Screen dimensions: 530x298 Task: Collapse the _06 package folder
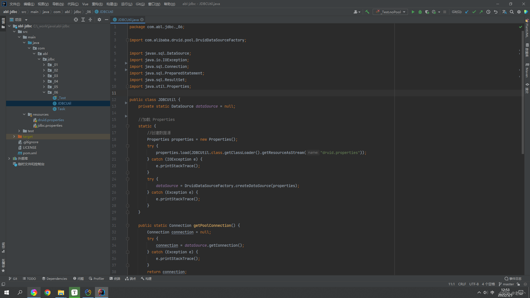tap(44, 92)
